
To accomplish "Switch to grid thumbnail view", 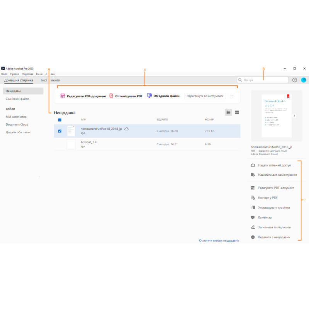I will 237,112.
